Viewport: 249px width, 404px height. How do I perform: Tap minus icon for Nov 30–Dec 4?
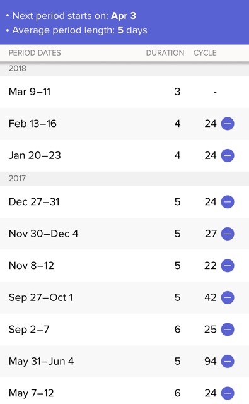coord(228,234)
